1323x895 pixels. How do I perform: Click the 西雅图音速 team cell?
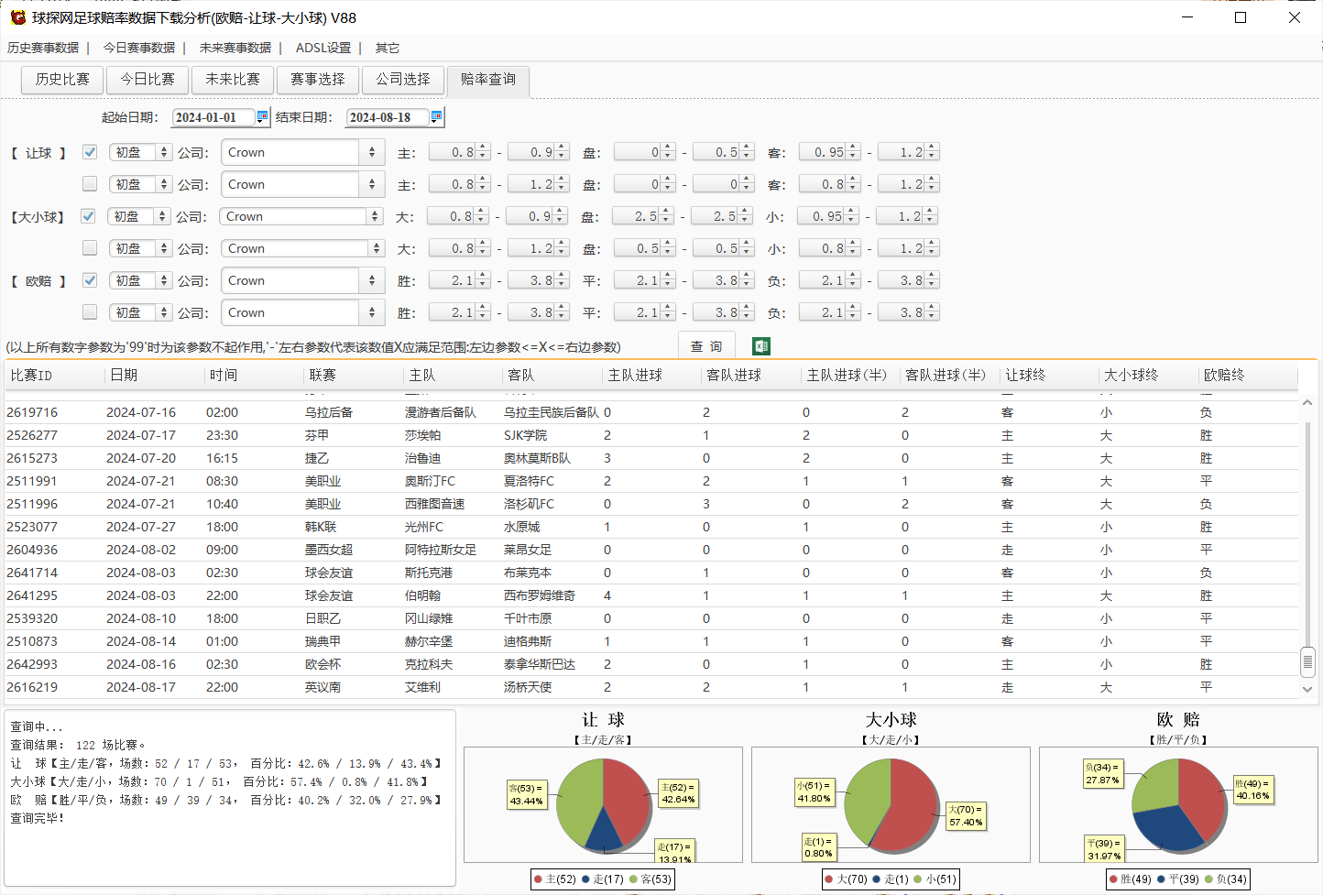pyautogui.click(x=435, y=504)
